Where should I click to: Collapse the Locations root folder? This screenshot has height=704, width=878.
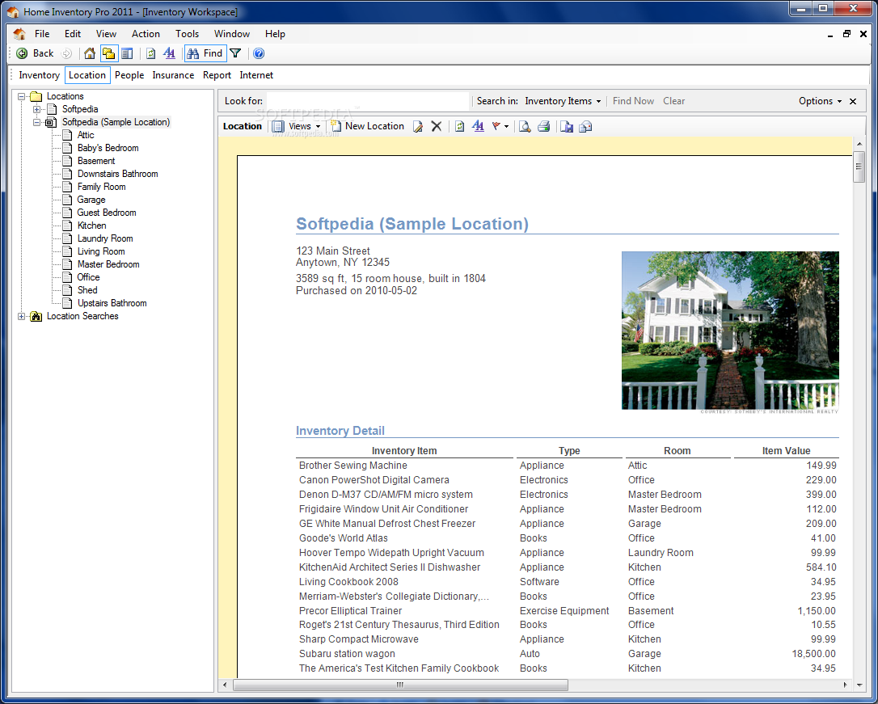[x=21, y=96]
